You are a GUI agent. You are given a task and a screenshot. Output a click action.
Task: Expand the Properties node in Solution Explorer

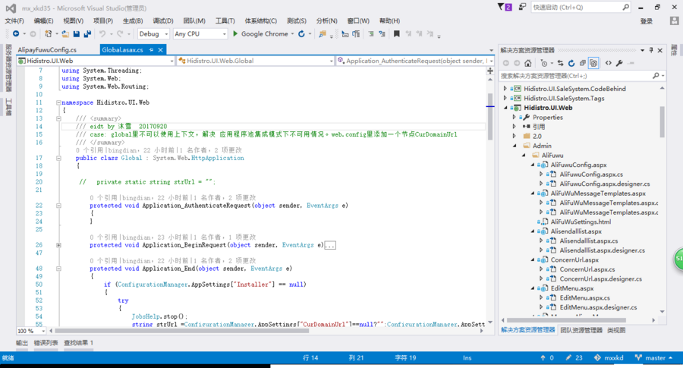pyautogui.click(x=515, y=117)
